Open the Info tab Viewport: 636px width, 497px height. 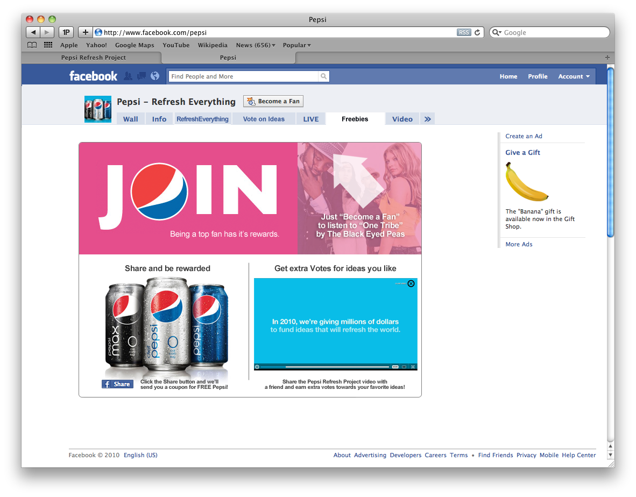[x=159, y=119]
